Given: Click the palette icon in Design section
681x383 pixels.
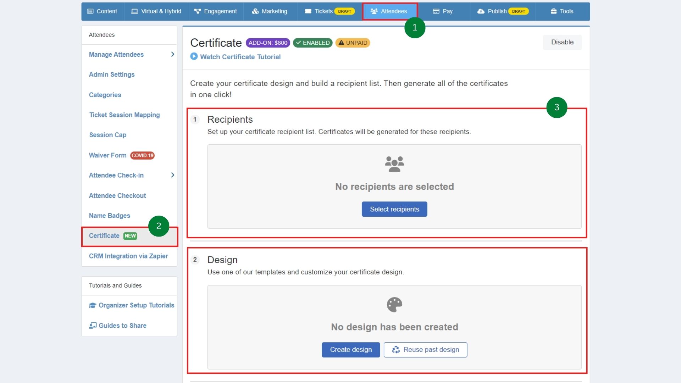Looking at the screenshot, I should coord(394,305).
